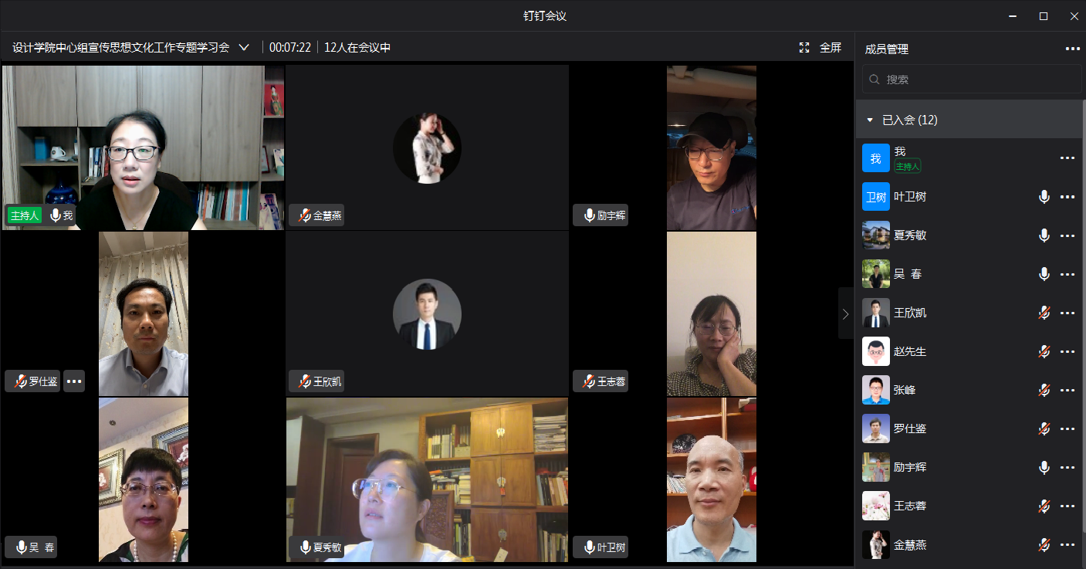Open more options in 成员管理 header
The height and width of the screenshot is (569, 1086).
[x=1072, y=49]
